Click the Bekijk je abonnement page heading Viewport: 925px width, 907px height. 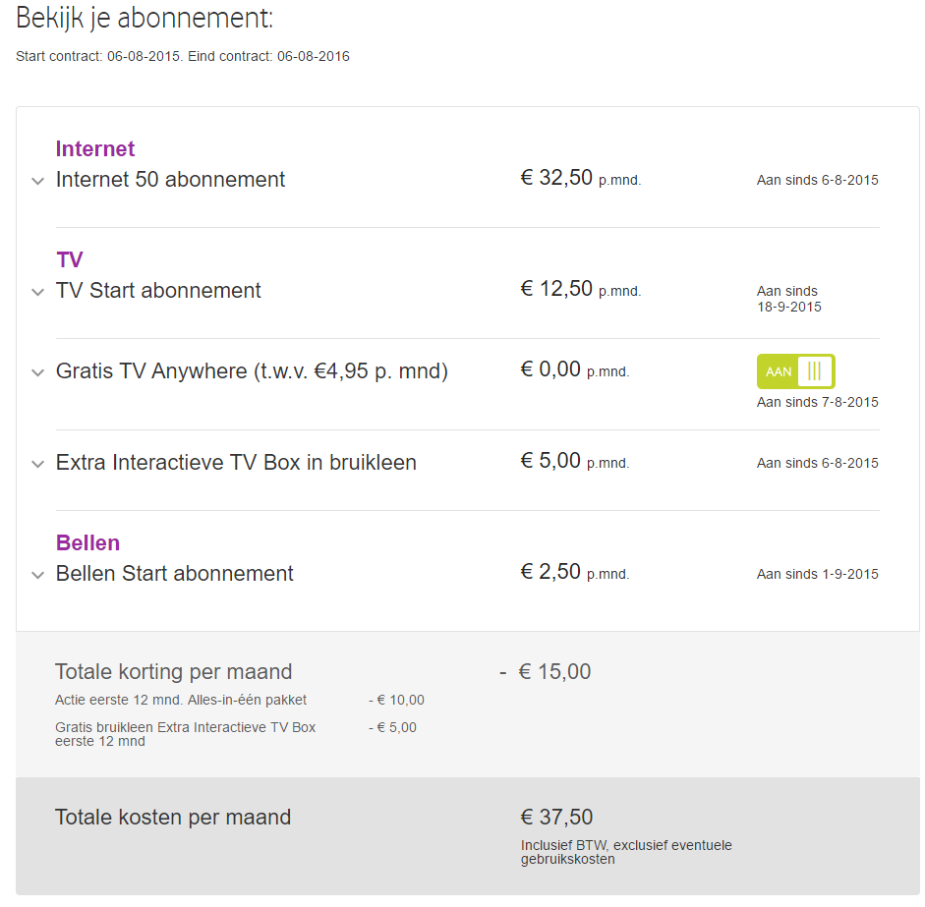[145, 19]
